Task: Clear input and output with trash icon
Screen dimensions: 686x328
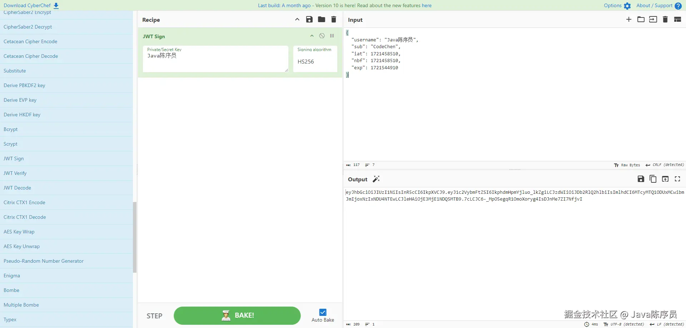Action: point(665,20)
